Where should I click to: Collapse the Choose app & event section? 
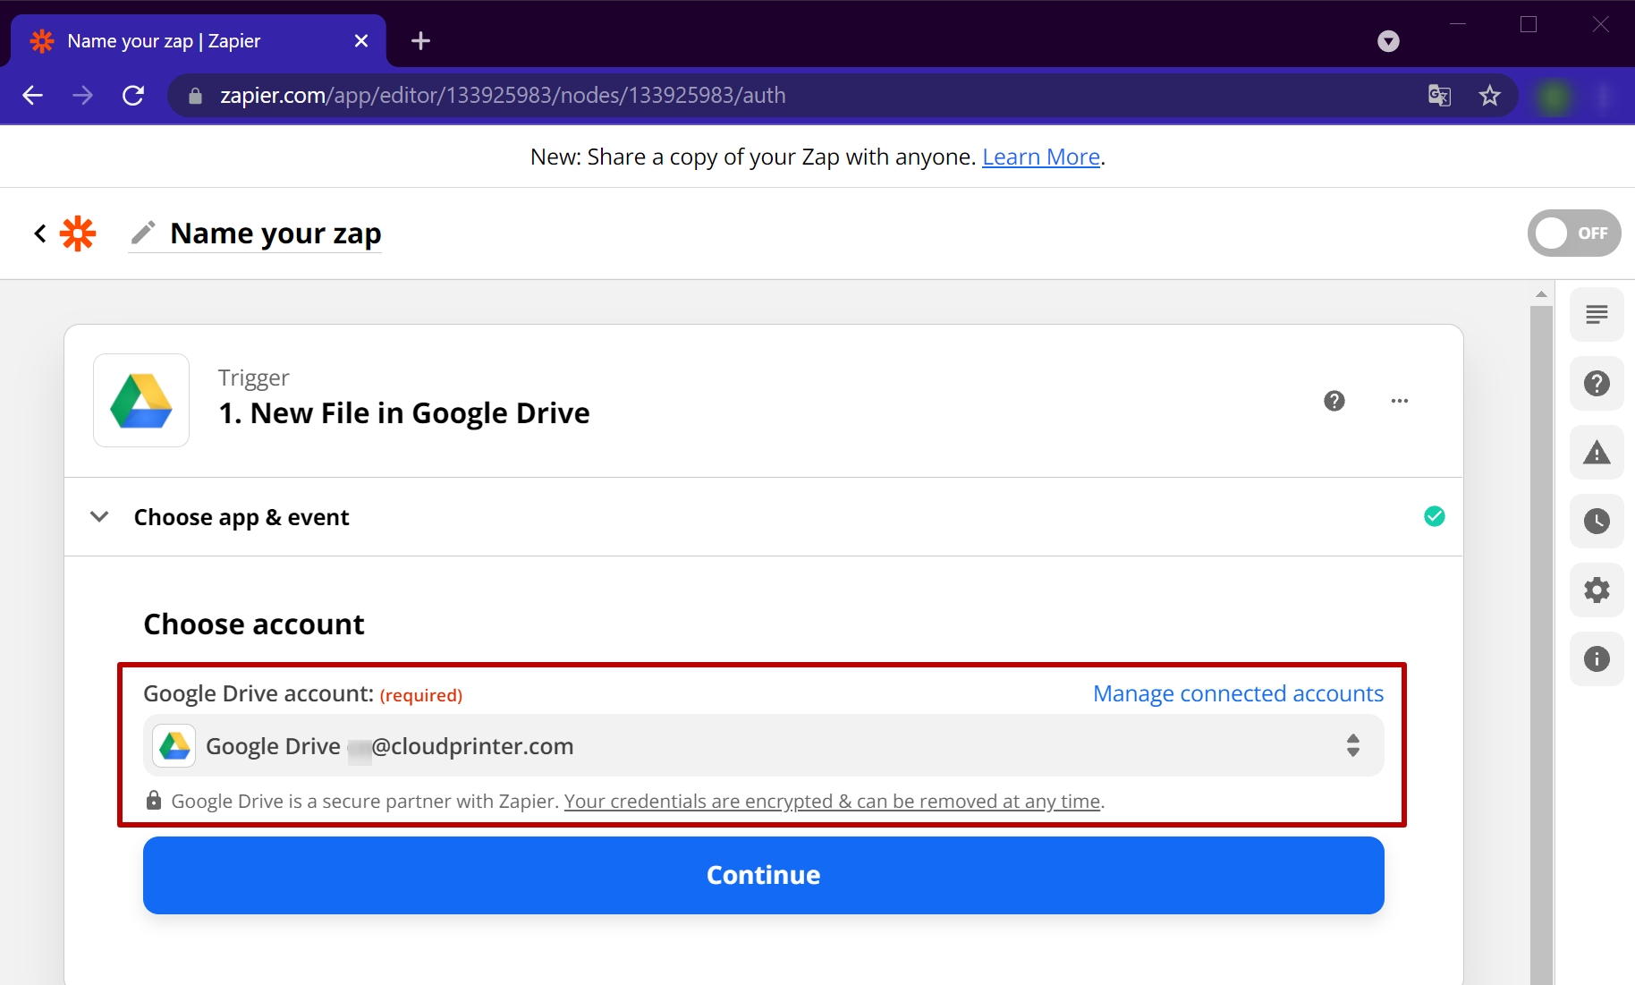[x=99, y=517]
